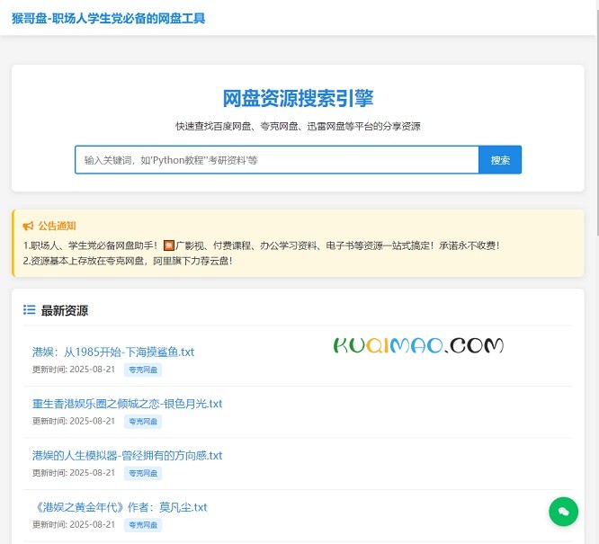Viewport: 599px width, 544px height.
Task: Click the 更新时间 date under 港娱的人生模拟器
Action: point(74,473)
